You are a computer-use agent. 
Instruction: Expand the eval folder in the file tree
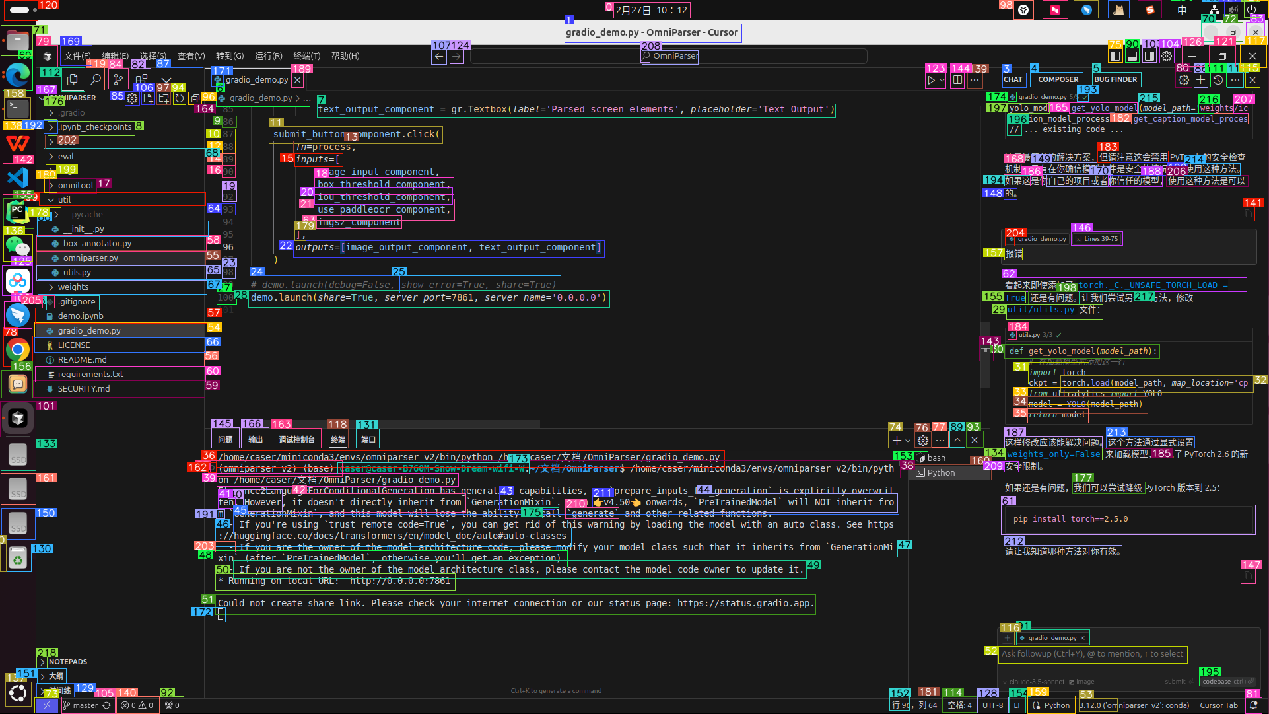click(x=65, y=157)
